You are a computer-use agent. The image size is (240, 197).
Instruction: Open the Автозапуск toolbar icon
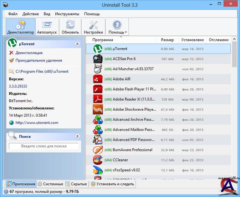click(x=47, y=27)
